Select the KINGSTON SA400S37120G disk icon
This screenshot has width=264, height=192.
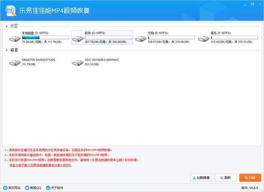coord(15,63)
